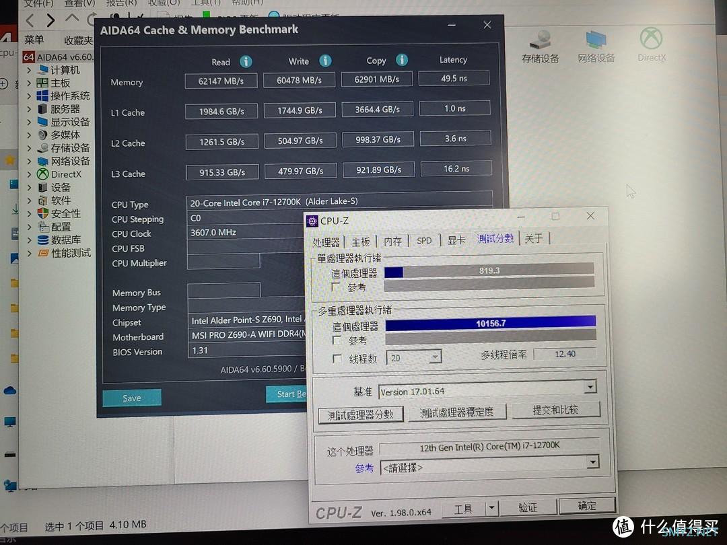Image resolution: width=727 pixels, height=545 pixels.
Task: Expand the 操作系统 tree node chevron
Action: 29,96
